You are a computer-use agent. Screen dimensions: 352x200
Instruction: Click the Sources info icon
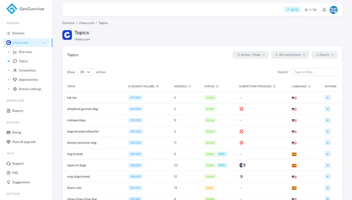pyautogui.click(x=190, y=86)
